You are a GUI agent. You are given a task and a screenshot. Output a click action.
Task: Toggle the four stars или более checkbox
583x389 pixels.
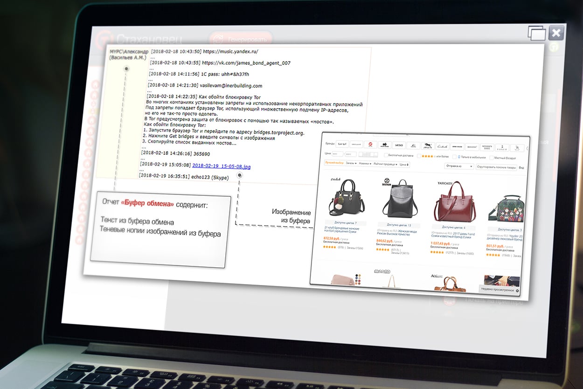(418, 156)
